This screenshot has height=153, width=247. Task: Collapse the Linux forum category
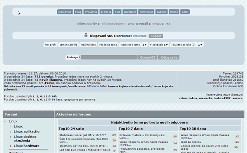point(5,121)
